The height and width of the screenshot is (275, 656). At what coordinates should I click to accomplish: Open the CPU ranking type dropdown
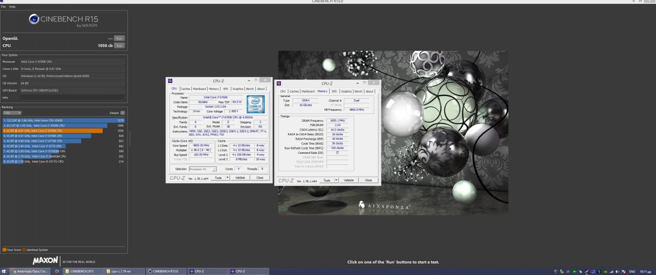point(12,112)
